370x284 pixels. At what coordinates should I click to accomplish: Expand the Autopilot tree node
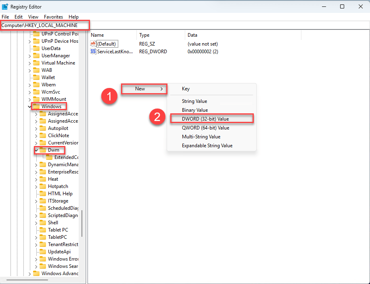(36, 128)
